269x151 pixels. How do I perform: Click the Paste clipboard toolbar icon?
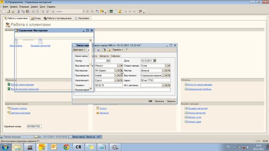27,11
